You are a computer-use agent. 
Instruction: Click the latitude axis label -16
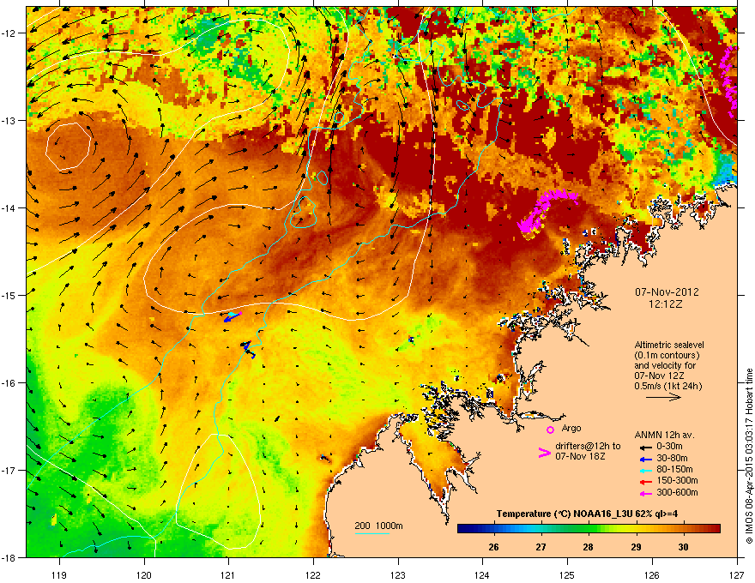coord(9,382)
